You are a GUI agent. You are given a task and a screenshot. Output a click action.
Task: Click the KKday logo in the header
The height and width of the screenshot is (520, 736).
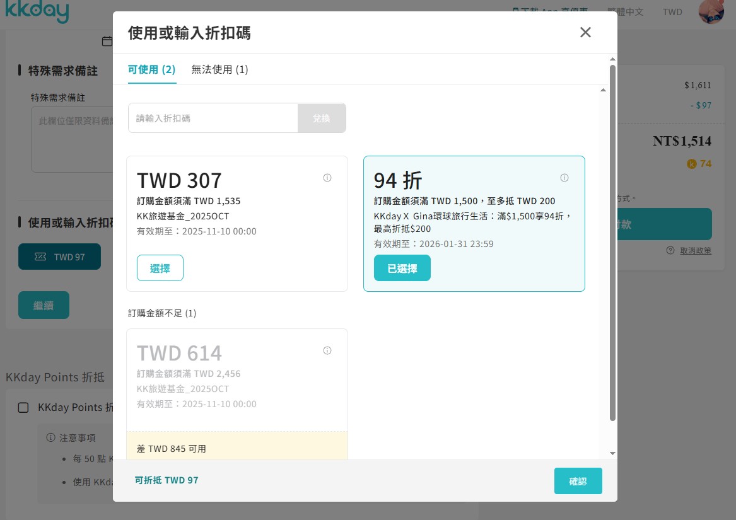pyautogui.click(x=37, y=11)
